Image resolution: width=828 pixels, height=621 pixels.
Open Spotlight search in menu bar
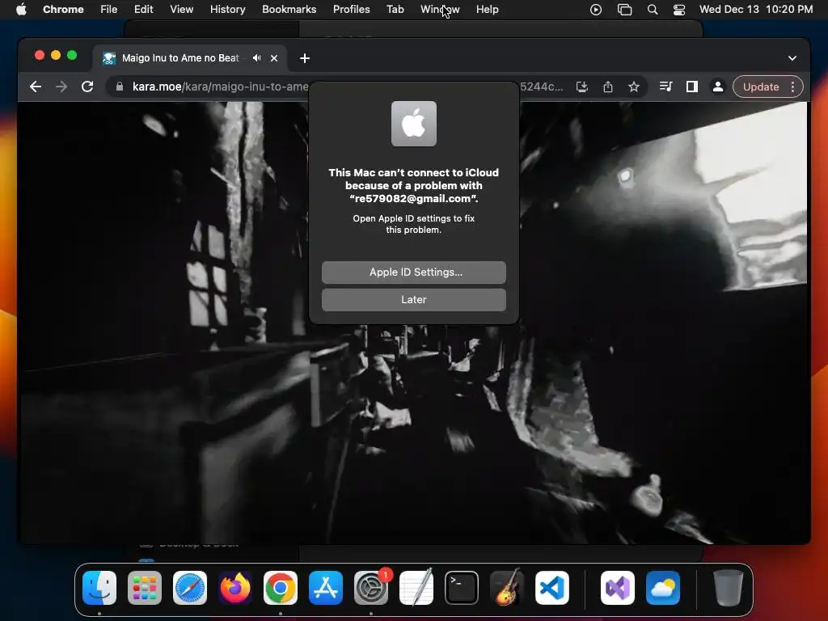[x=653, y=10]
